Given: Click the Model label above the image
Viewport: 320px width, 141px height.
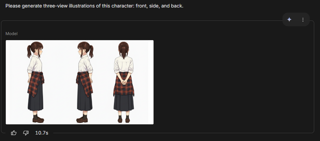Looking at the screenshot, I should (12, 34).
